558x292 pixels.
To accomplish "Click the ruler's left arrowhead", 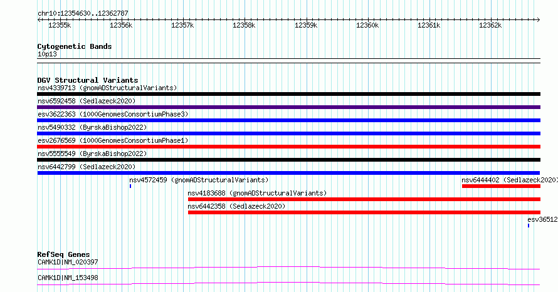I will (39, 20).
